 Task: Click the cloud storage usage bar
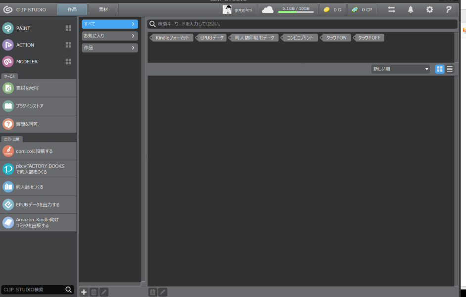tap(296, 12)
